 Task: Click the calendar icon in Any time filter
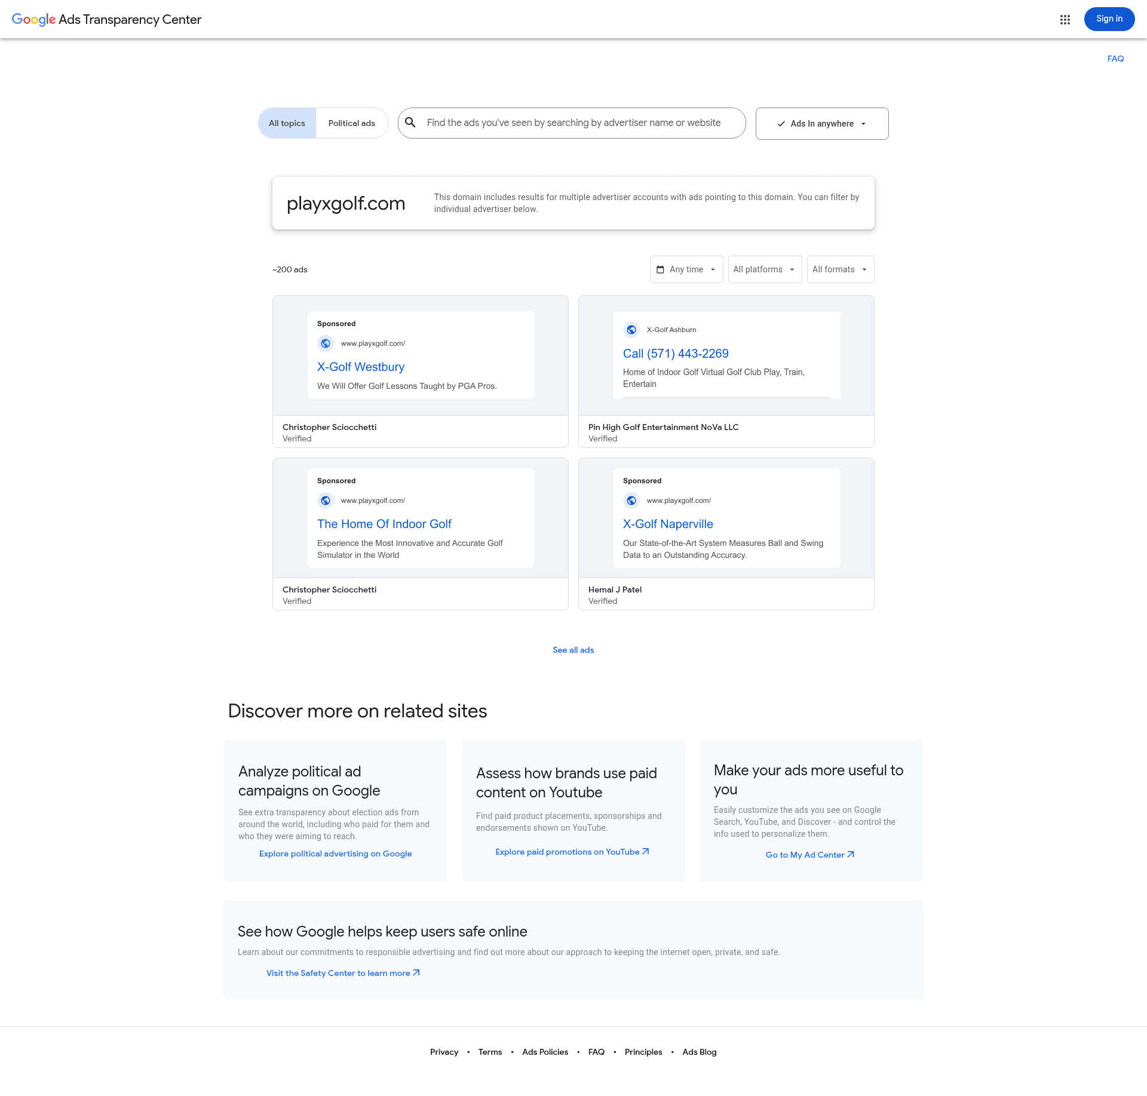[x=660, y=269]
